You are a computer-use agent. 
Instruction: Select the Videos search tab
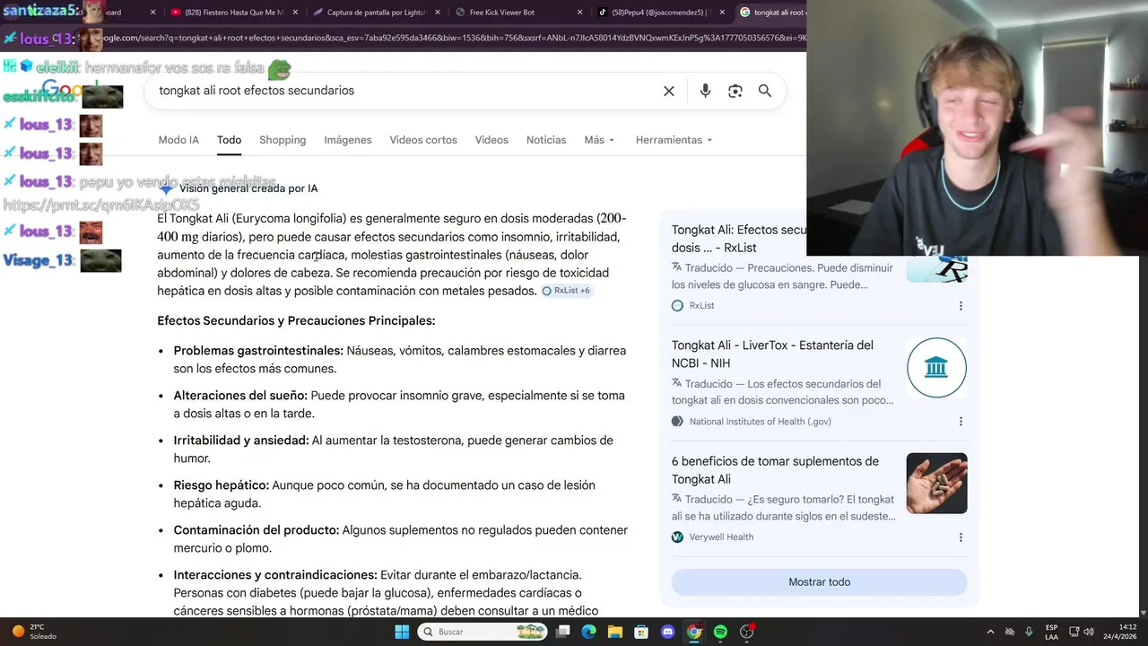click(x=491, y=140)
